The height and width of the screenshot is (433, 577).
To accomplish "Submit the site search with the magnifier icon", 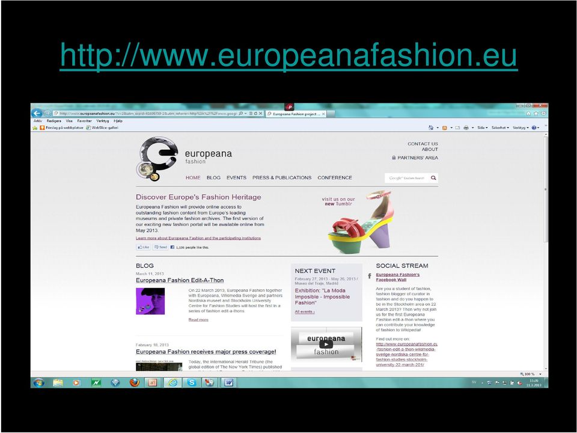I will point(433,178).
